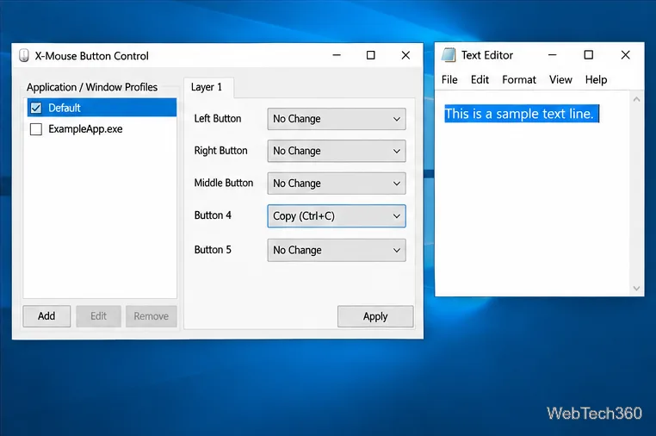Open the Left Button dropdown

[x=337, y=119]
